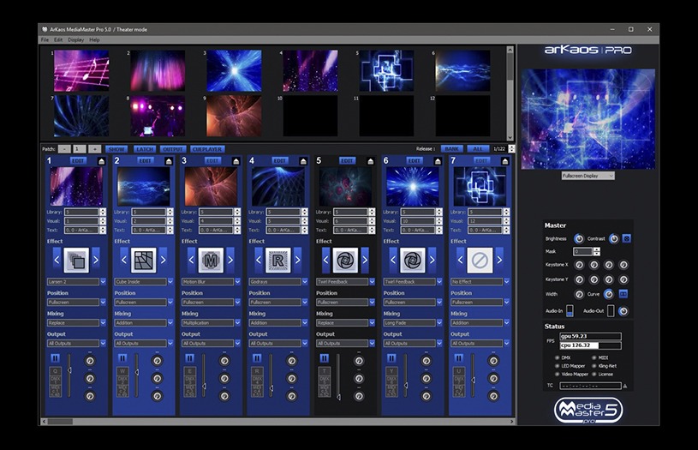Open the File menu
The height and width of the screenshot is (450, 698).
click(x=45, y=39)
